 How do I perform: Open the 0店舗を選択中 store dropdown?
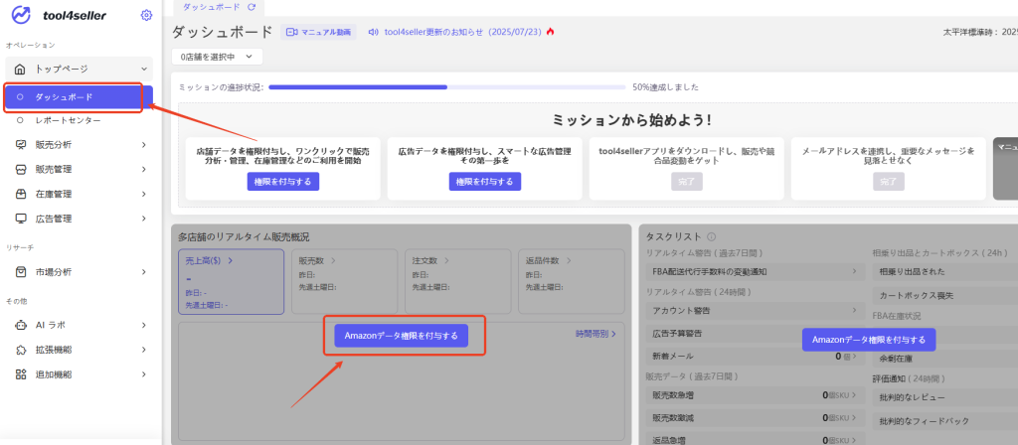[216, 58]
